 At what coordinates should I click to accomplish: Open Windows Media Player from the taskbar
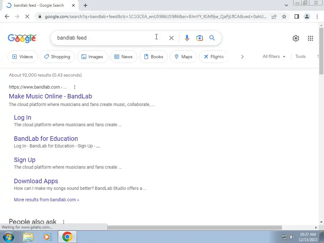47,237
